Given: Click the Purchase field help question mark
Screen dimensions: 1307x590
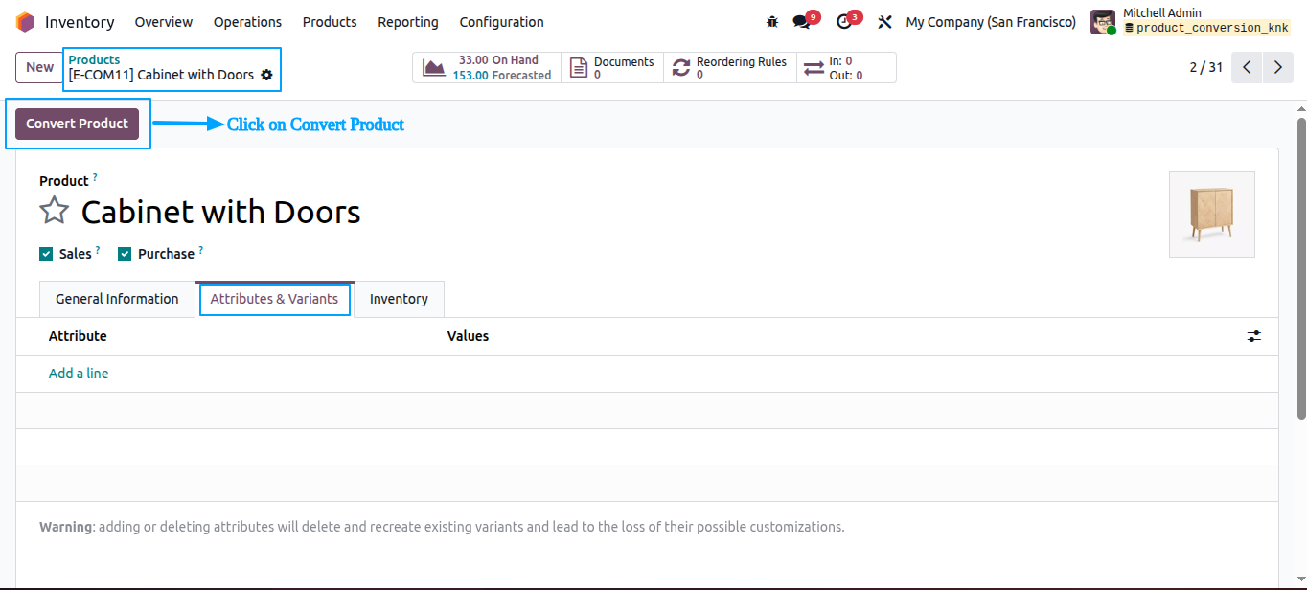Looking at the screenshot, I should [200, 250].
